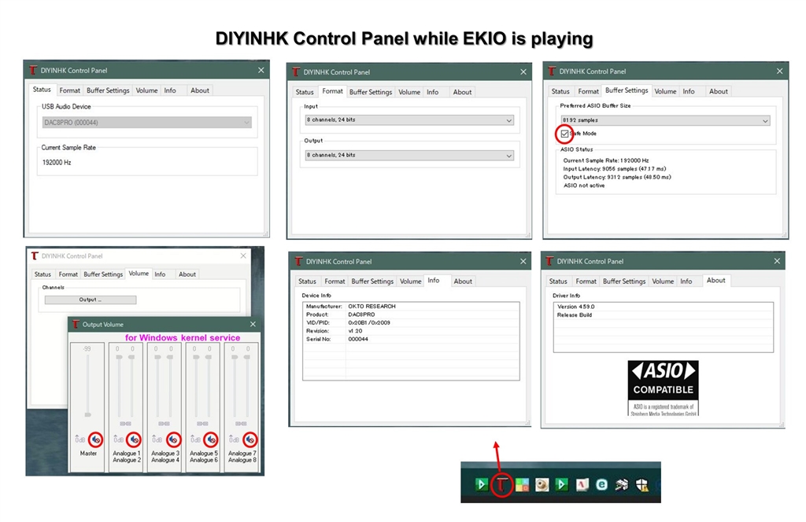Select Status tab in the Device Info window

click(307, 281)
